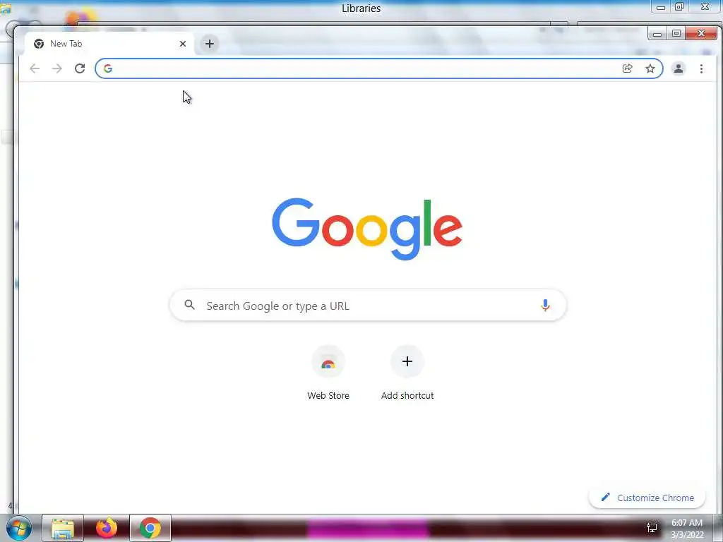The height and width of the screenshot is (542, 723).
Task: Open Customize Chrome
Action: point(647,498)
